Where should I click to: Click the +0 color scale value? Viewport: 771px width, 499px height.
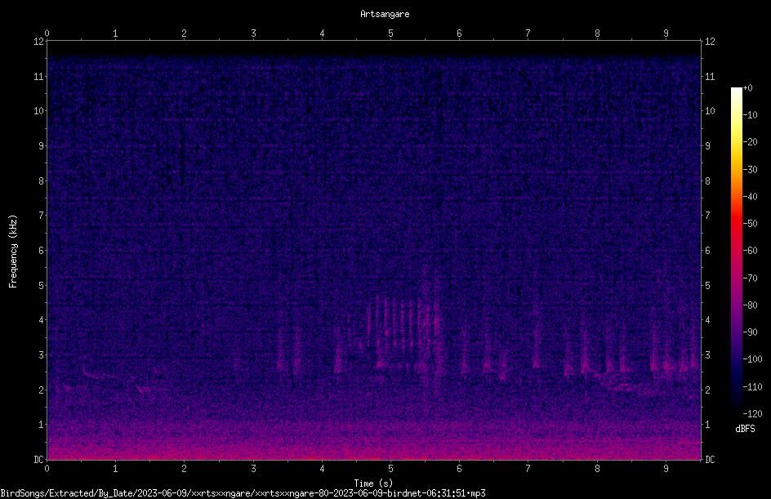click(748, 88)
